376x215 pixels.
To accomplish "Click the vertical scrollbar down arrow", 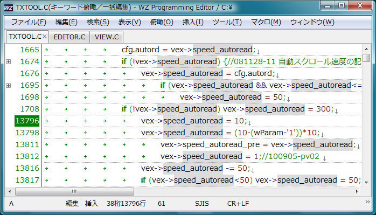I will [x=366, y=183].
